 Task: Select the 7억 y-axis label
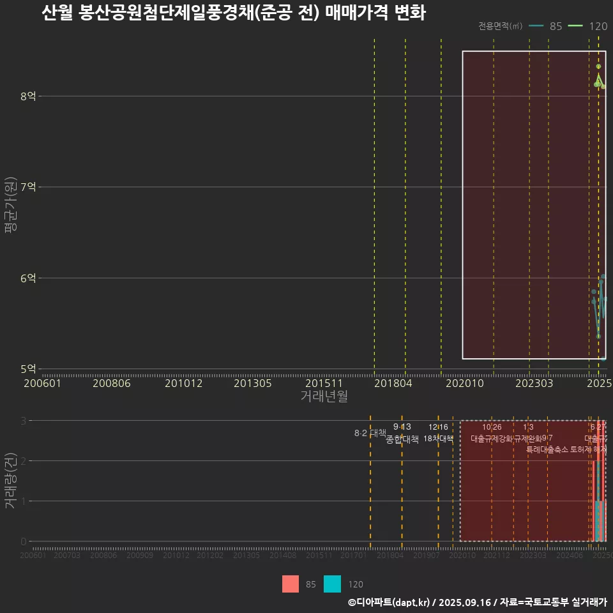tap(28, 187)
